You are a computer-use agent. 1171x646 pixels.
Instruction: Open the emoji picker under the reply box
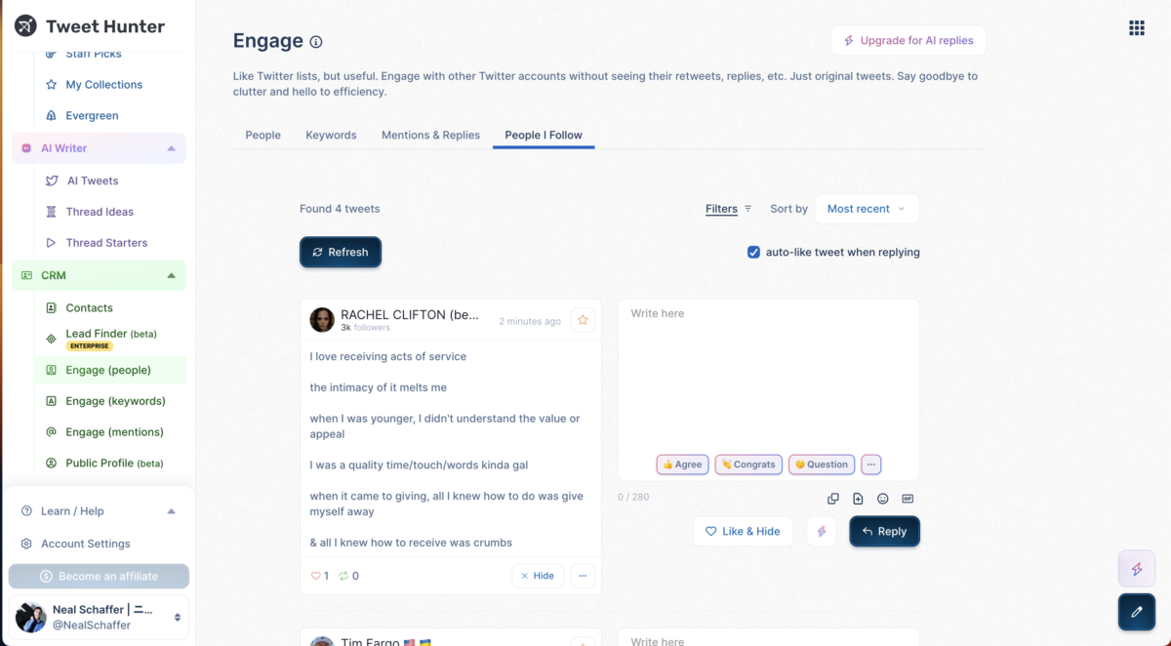883,499
